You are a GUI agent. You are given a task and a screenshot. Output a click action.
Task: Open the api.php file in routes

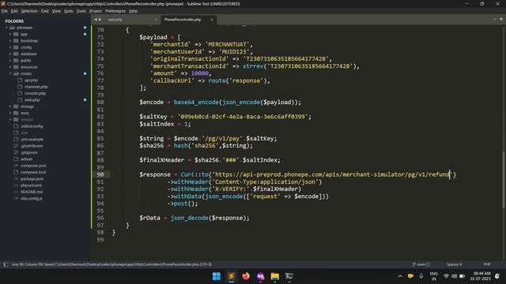coord(31,80)
